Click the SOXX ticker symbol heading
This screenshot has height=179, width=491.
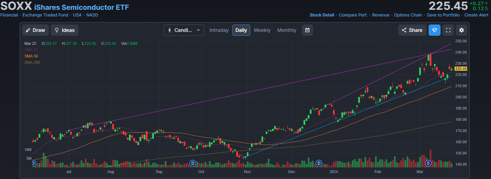[x=16, y=6]
